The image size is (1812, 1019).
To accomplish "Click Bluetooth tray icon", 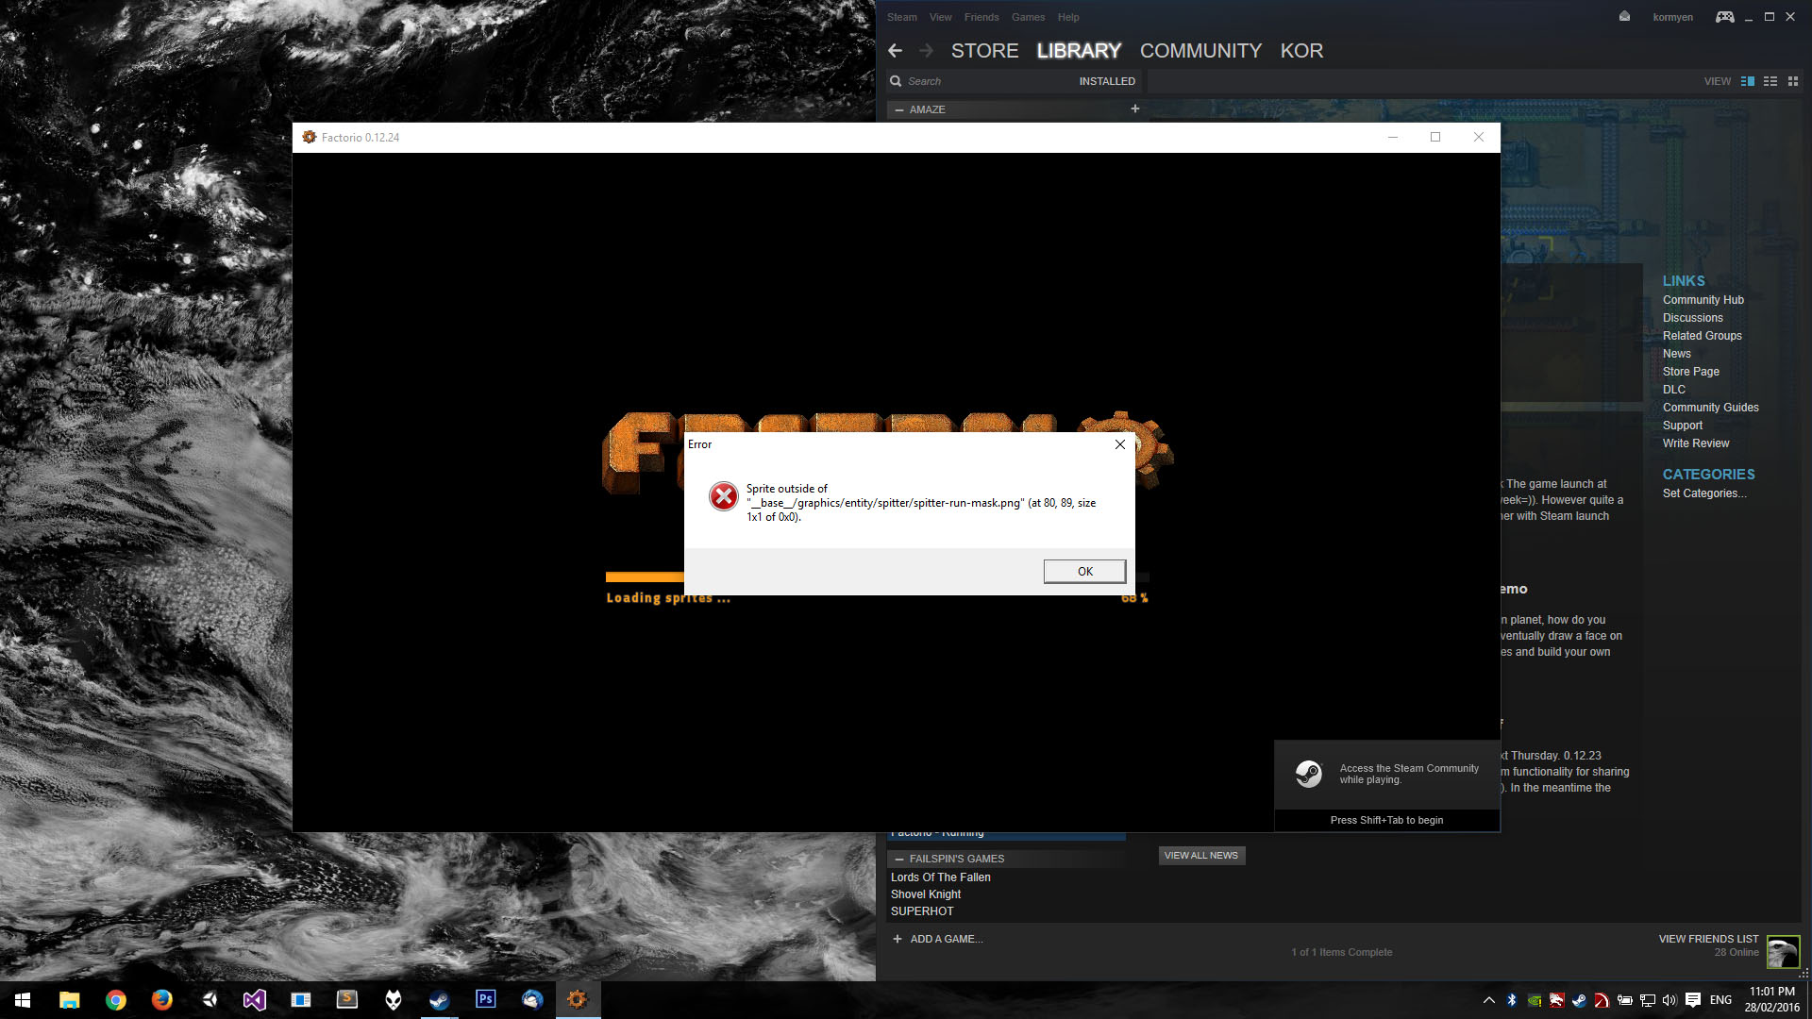I will 1511,1000.
